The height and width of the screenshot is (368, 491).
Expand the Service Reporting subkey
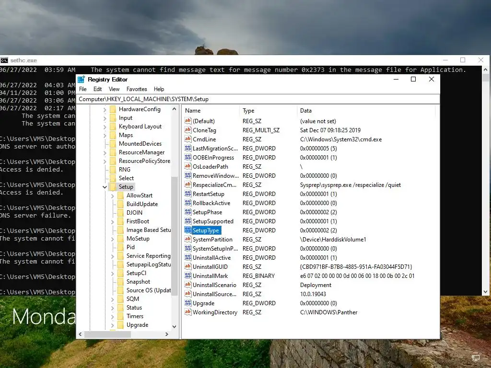(x=112, y=256)
